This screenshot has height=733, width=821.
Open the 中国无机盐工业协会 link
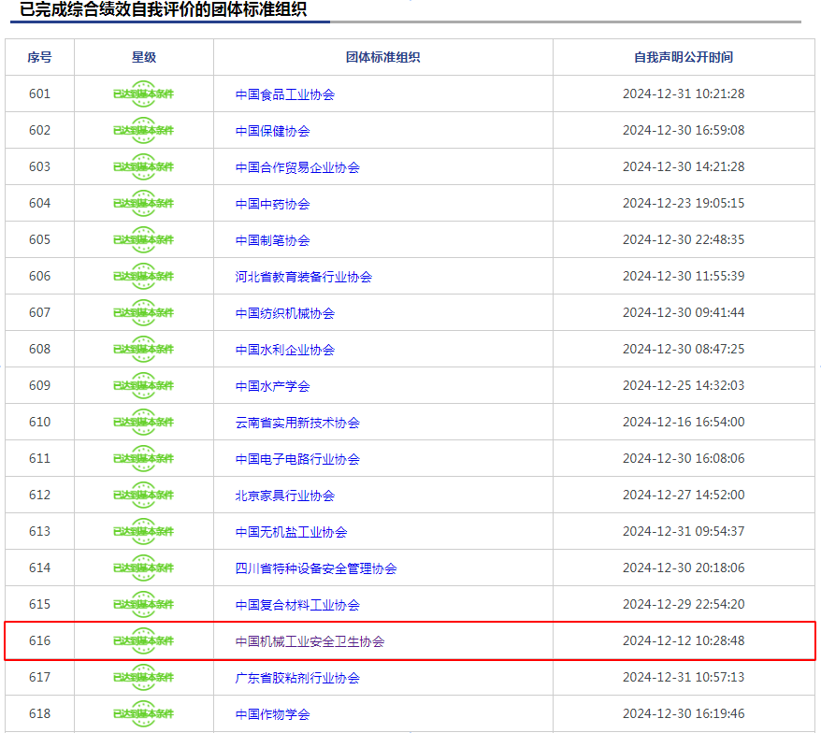[291, 532]
